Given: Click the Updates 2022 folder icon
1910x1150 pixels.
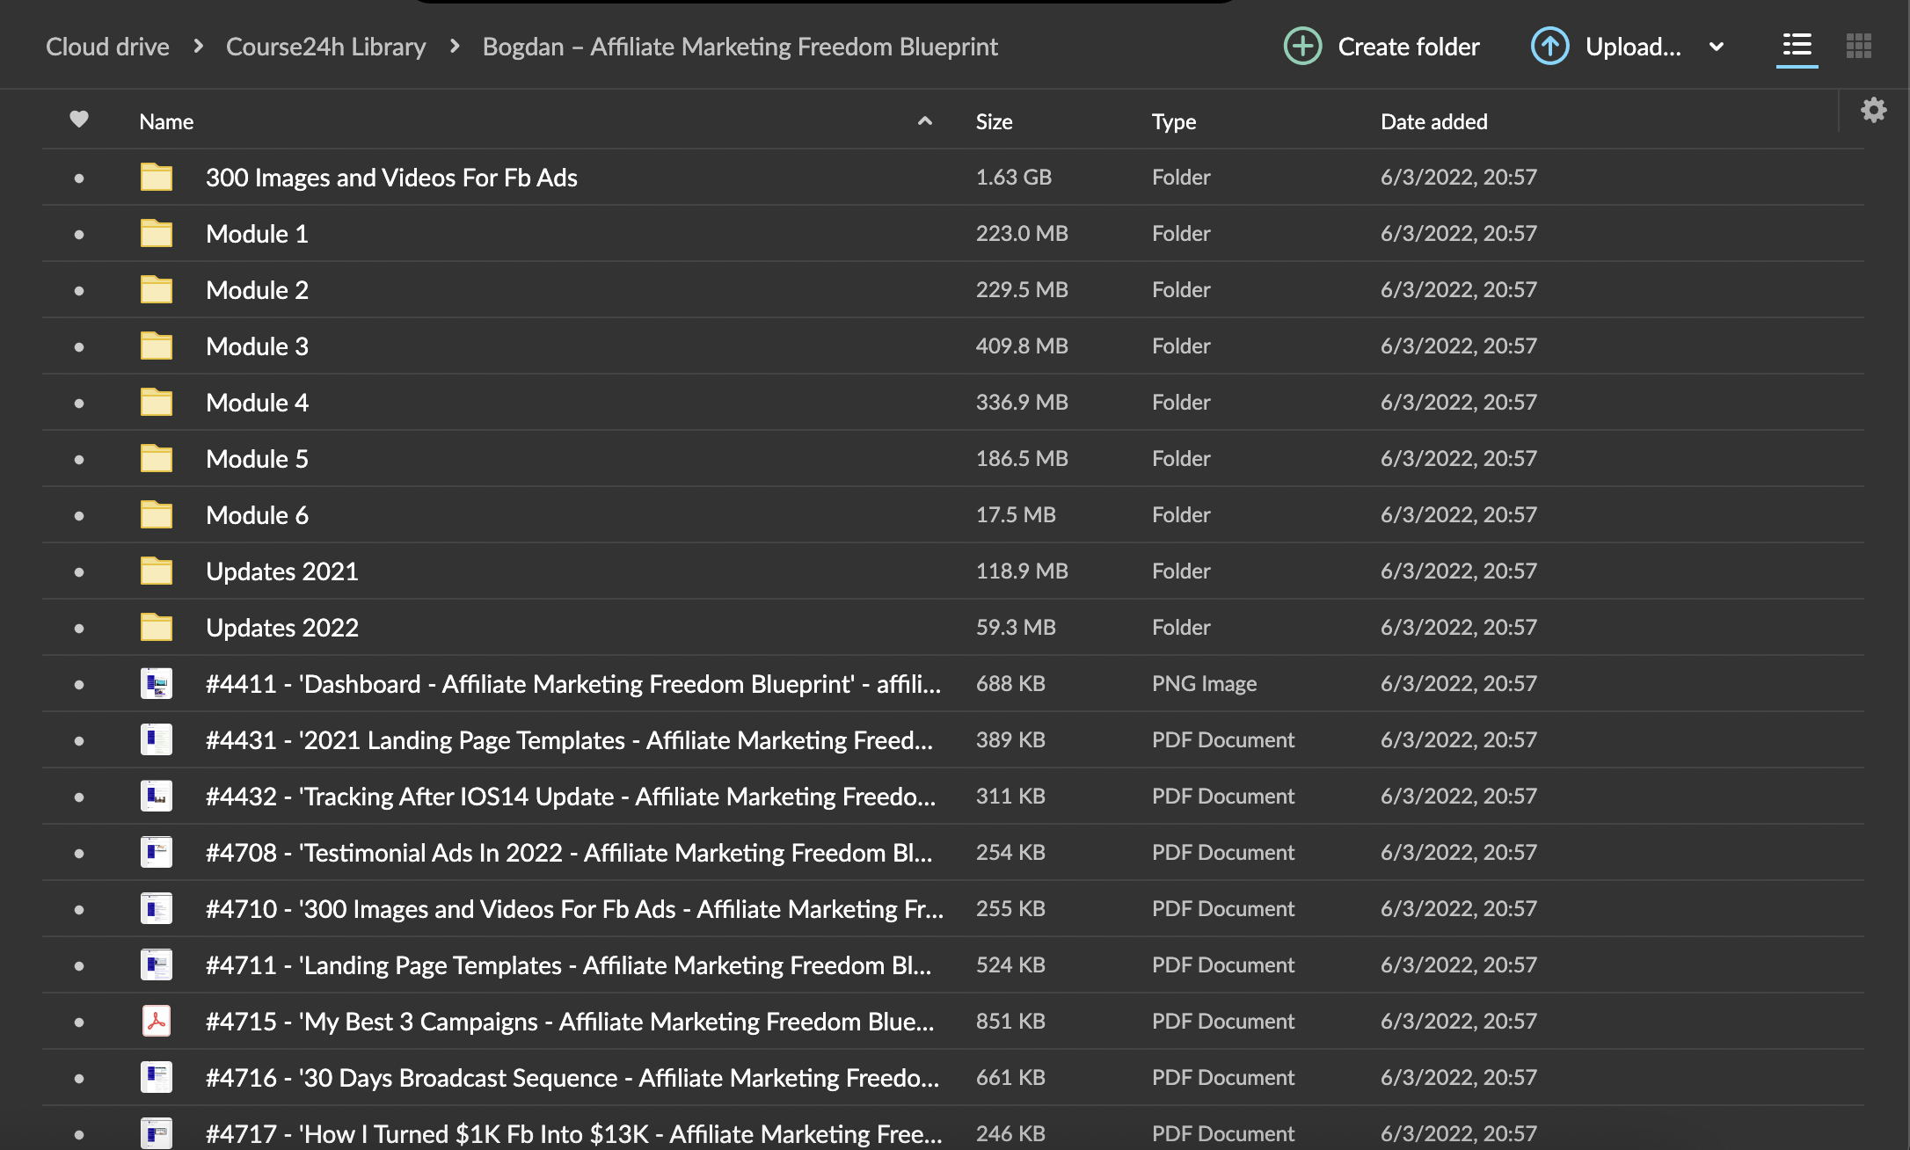Looking at the screenshot, I should (x=157, y=627).
